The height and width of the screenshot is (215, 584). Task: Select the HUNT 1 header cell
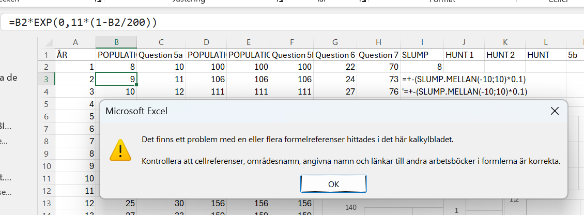pos(464,55)
